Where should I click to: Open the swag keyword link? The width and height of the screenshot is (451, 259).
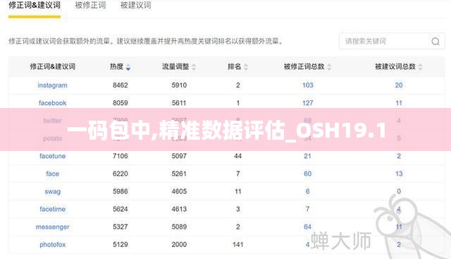tap(53, 191)
